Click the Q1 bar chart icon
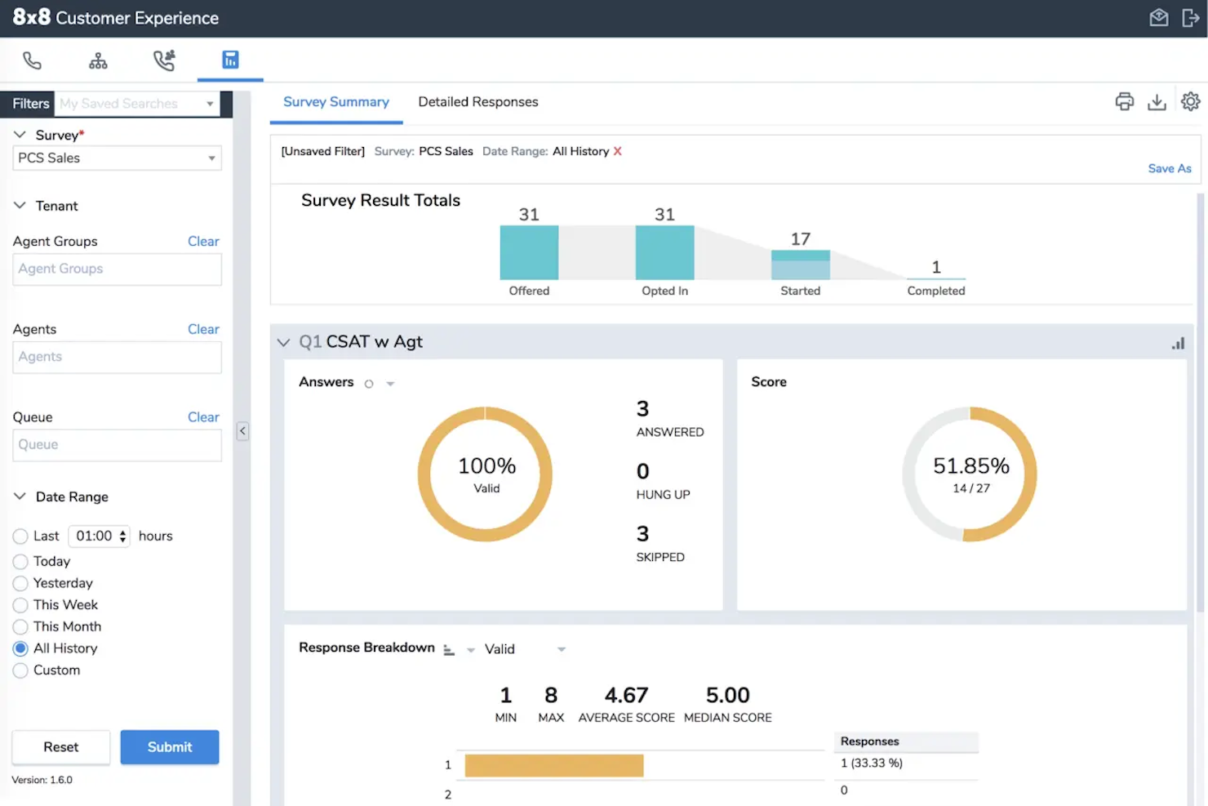The image size is (1208, 806). click(1178, 344)
